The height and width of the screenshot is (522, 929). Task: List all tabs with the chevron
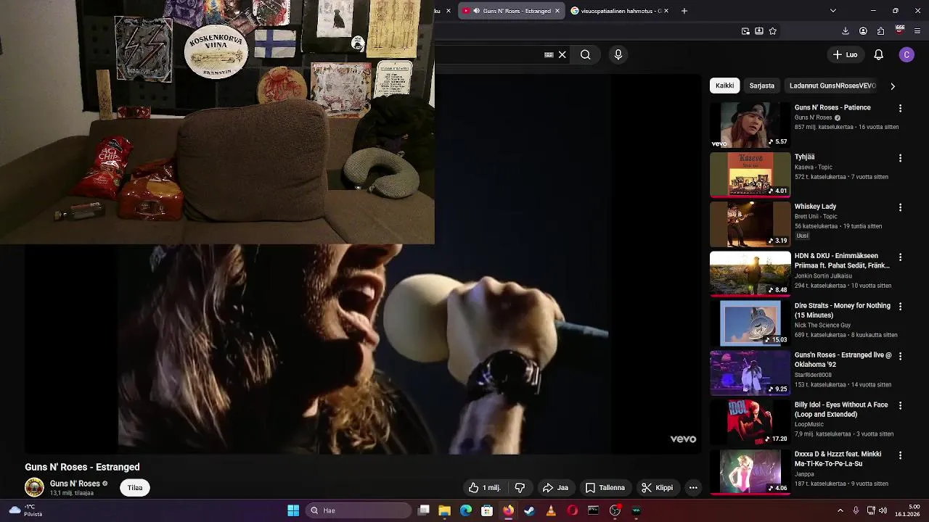click(x=832, y=11)
